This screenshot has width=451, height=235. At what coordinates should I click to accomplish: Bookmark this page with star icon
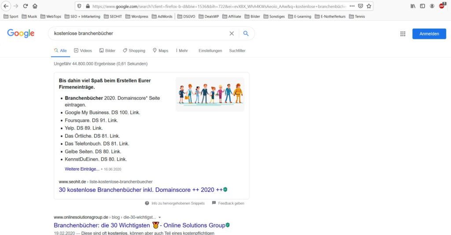click(369, 6)
